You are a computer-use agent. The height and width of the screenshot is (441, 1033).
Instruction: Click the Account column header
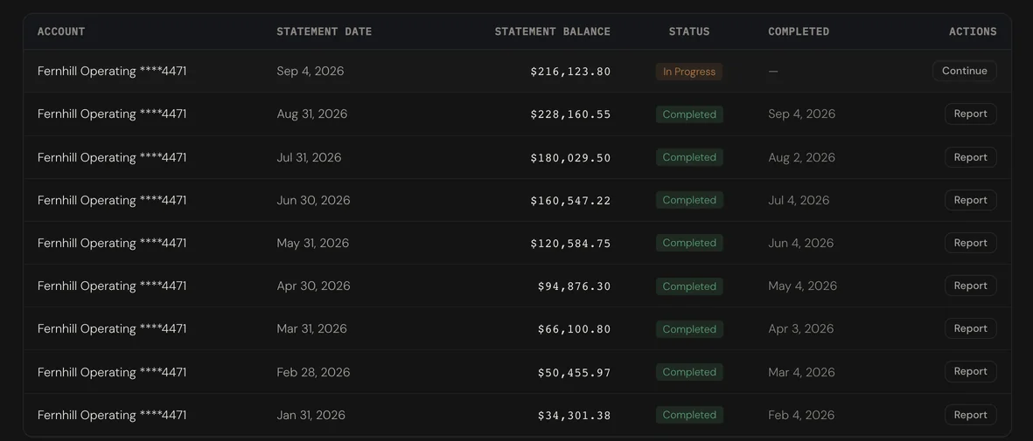point(61,31)
